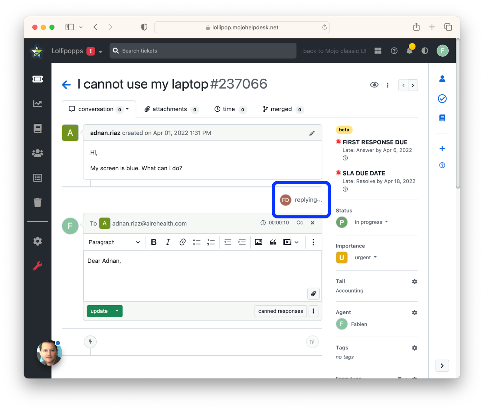Open the insert media dropdown
484x410 pixels.
[x=291, y=242]
